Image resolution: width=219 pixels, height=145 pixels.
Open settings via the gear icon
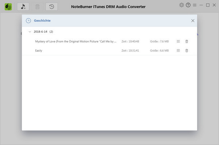[x=181, y=5]
